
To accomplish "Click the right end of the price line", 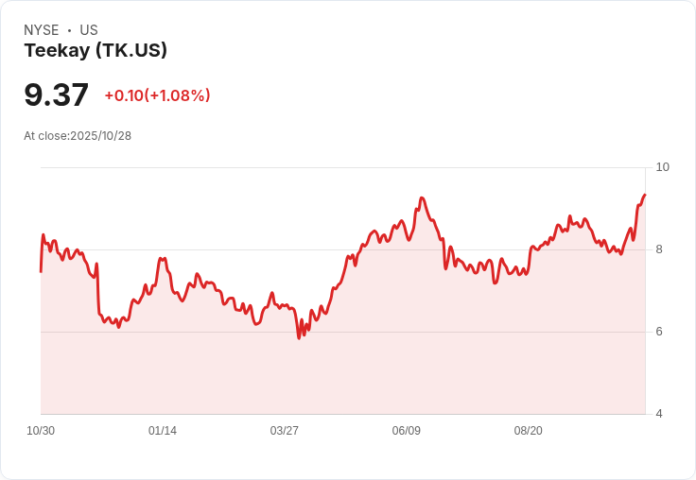I will [644, 196].
